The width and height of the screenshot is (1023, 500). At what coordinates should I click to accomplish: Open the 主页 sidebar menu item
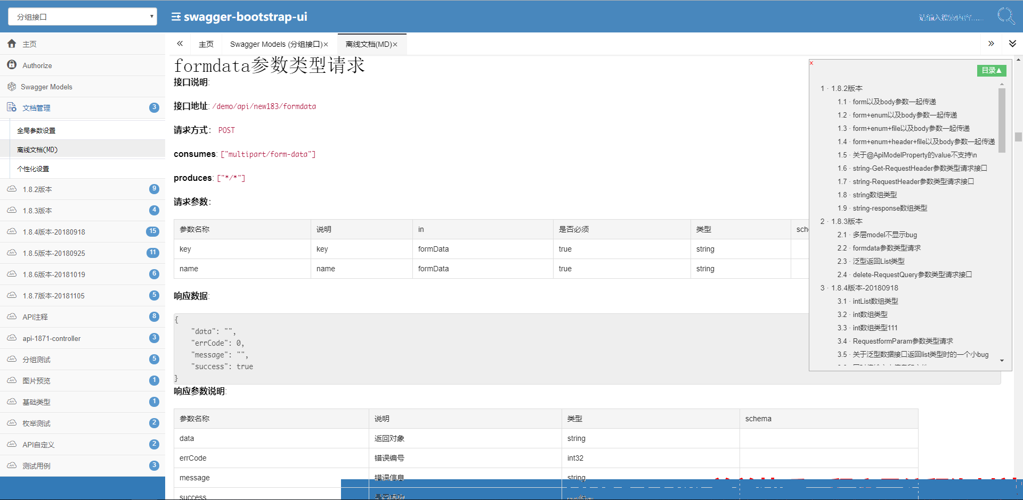point(83,44)
